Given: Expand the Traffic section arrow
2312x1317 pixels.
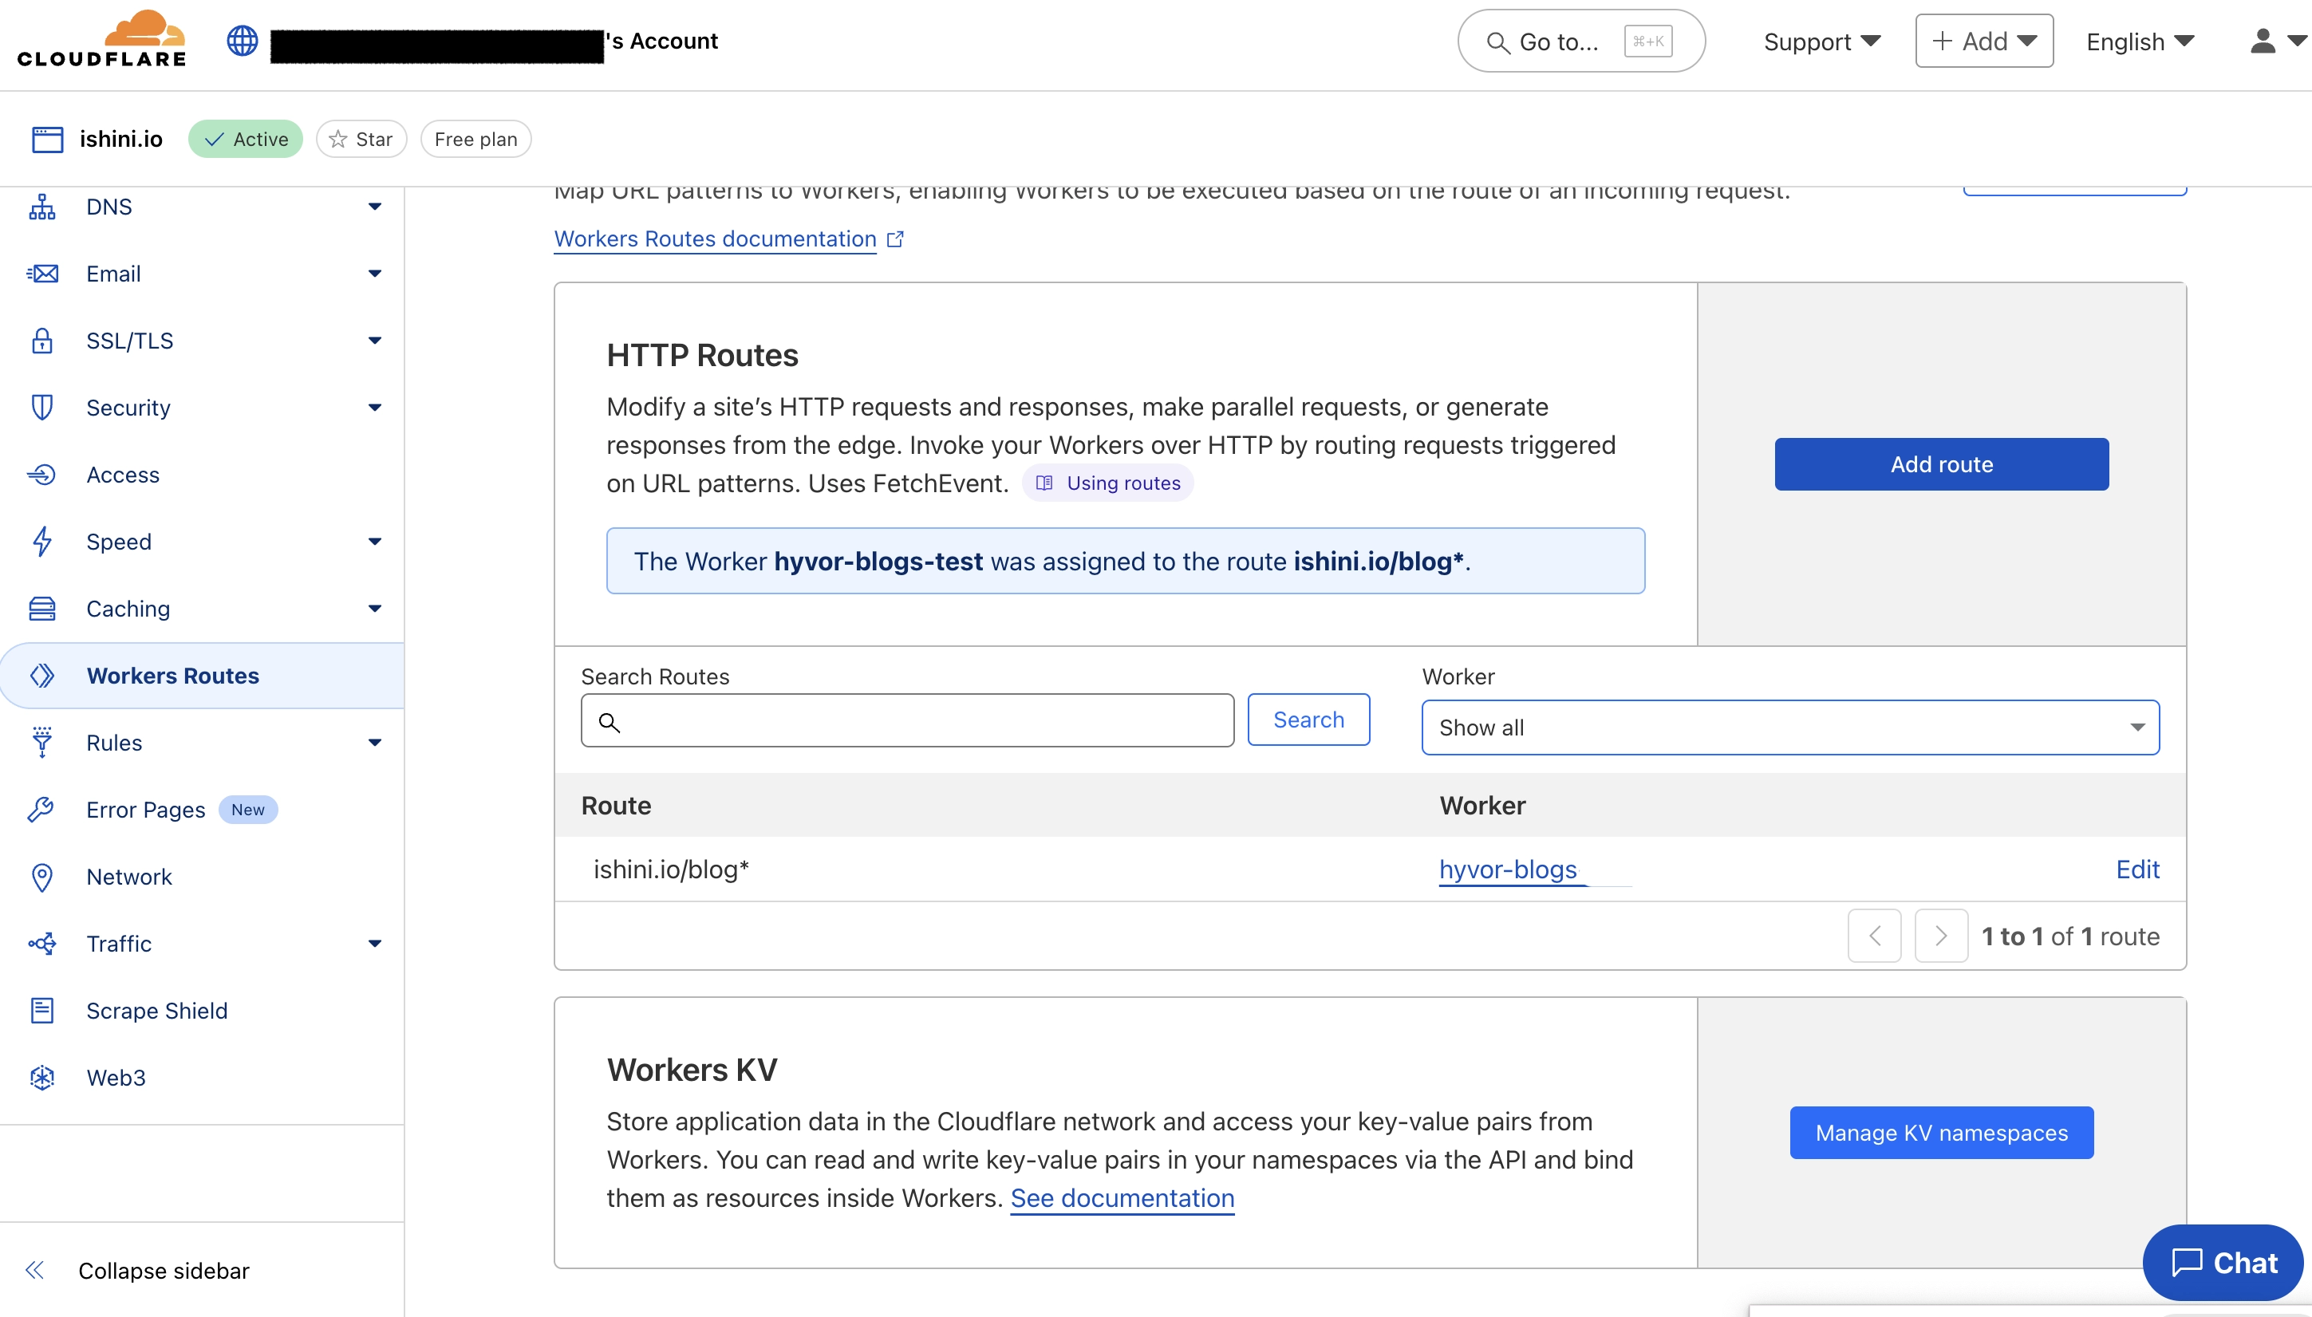Looking at the screenshot, I should click(374, 944).
